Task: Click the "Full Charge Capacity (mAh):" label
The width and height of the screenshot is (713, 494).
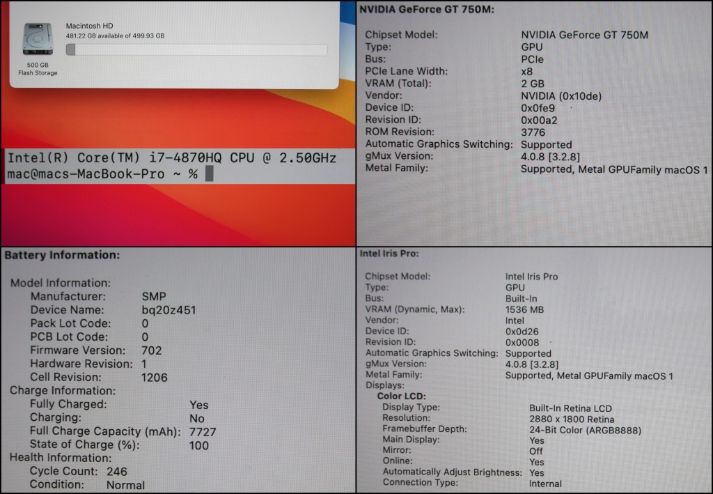Action: [x=105, y=431]
